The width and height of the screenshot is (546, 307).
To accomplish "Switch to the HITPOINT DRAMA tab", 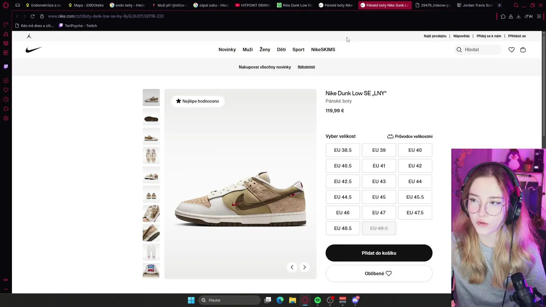I will coord(253,5).
